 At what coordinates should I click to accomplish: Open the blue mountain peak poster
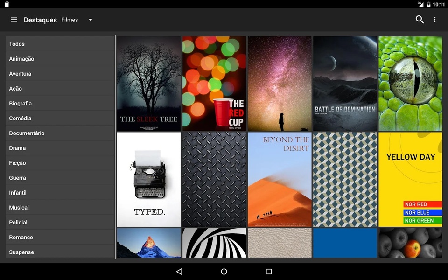click(x=148, y=243)
